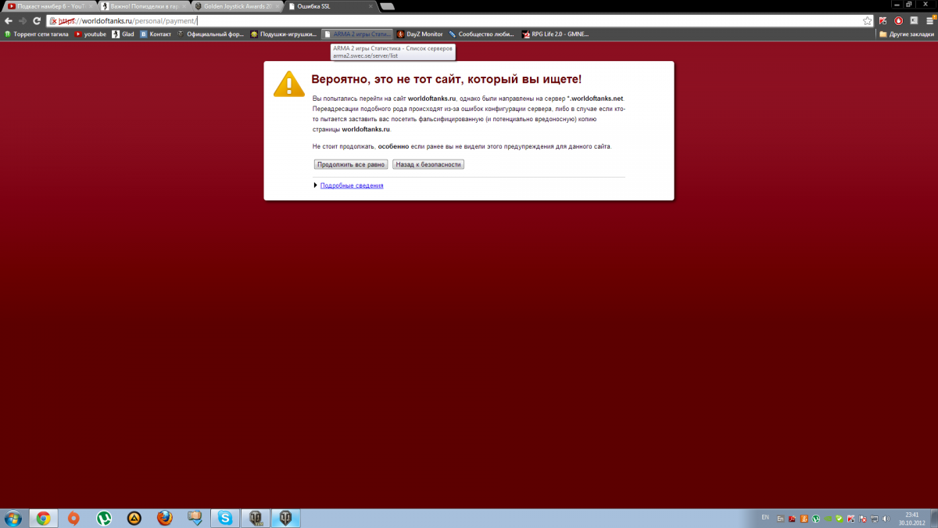Click the EN language indicator in taskbar
The width and height of the screenshot is (938, 528).
tap(765, 517)
